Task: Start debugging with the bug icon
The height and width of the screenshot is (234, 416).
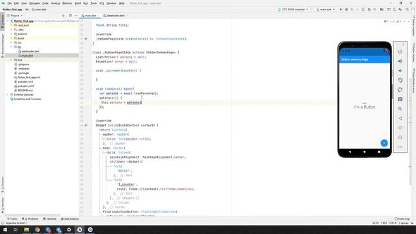Action: point(346,9)
